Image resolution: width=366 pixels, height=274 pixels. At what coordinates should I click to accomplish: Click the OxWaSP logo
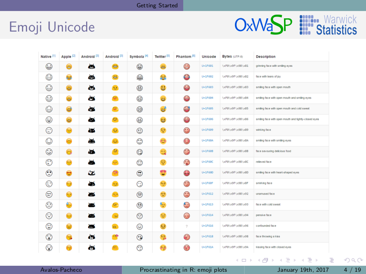click(263, 25)
